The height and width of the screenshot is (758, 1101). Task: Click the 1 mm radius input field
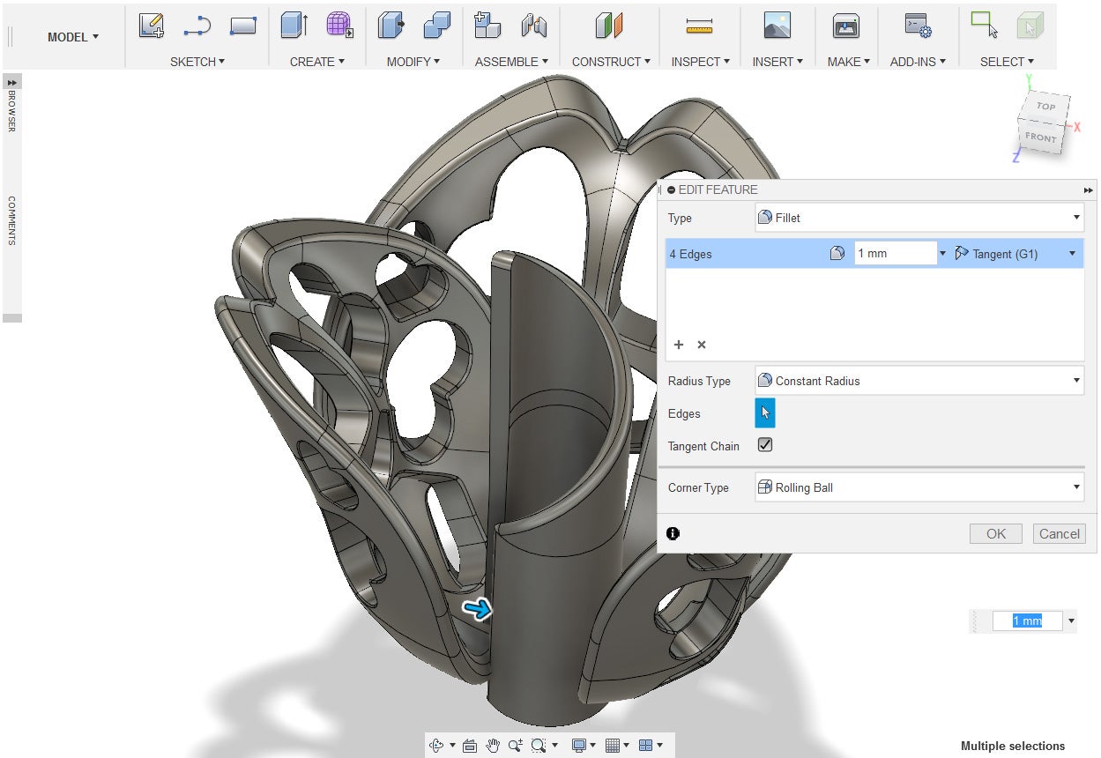(x=894, y=254)
